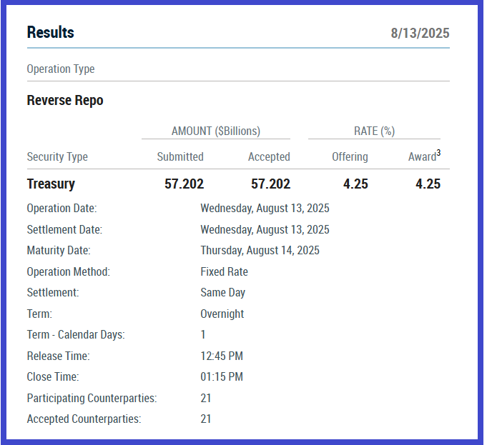Click the Close Time value 01:15 PM
The height and width of the screenshot is (445, 487).
pos(222,376)
